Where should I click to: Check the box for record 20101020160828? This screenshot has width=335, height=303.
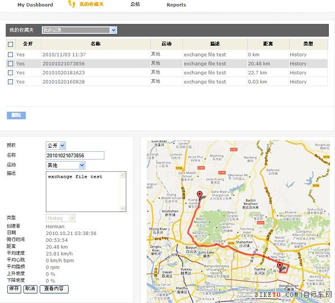[11, 82]
